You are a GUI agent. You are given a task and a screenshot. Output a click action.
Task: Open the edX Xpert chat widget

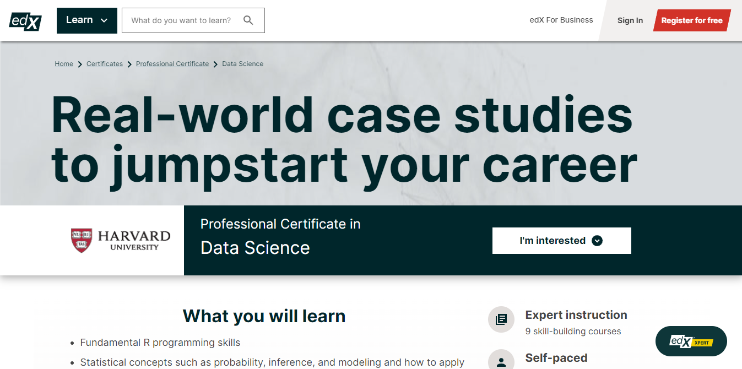click(691, 341)
